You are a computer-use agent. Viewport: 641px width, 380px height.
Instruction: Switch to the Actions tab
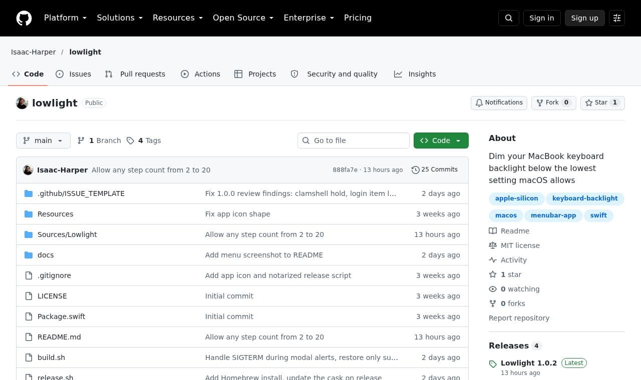tap(200, 74)
